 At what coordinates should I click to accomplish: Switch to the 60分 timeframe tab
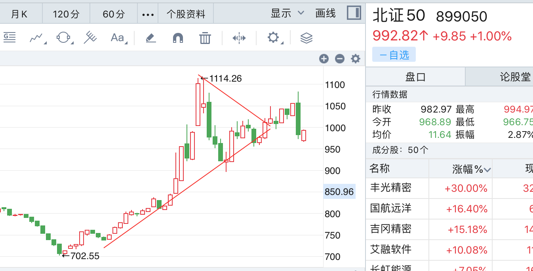pyautogui.click(x=114, y=15)
